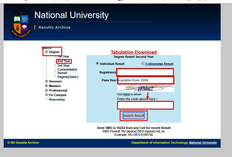Open the Degree category
Viewport: 232px width, 157px height.
pos(54,52)
